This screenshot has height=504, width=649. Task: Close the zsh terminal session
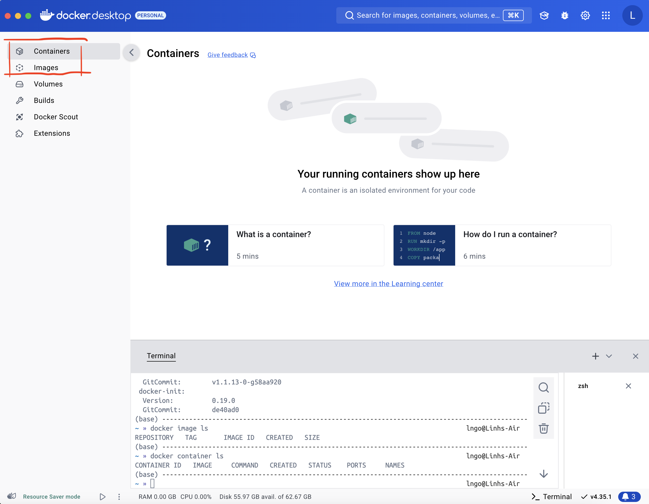(x=628, y=386)
